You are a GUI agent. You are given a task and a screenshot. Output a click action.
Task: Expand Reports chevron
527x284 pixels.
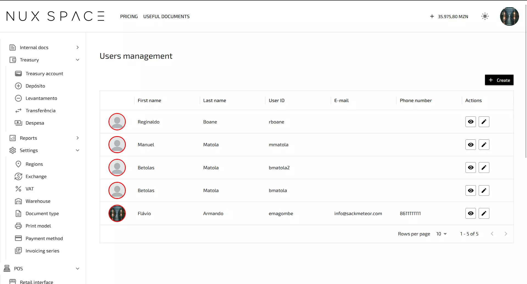(x=78, y=138)
